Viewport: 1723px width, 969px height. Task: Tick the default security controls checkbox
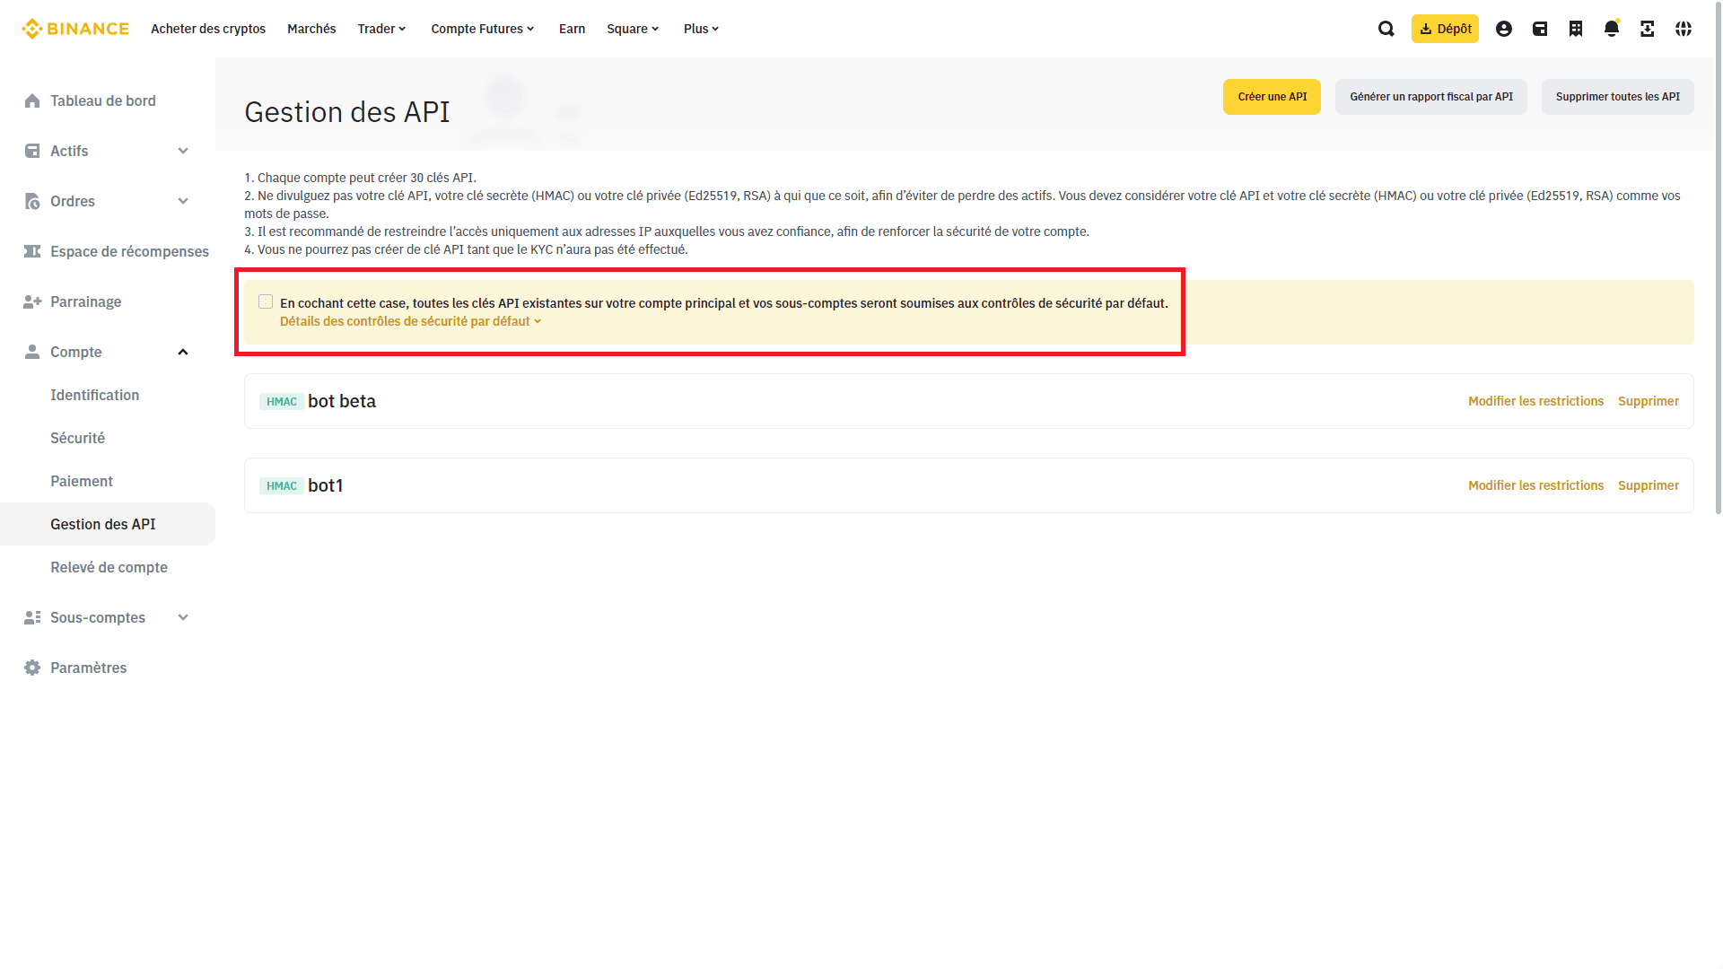(266, 301)
